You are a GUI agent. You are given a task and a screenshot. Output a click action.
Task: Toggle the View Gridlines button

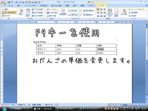(9, 13)
